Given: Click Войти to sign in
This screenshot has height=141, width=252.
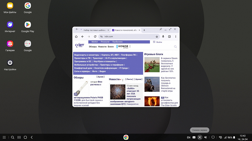Looking at the screenshot, I should click(158, 42).
